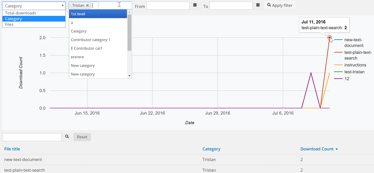Click the Reset button

[x=82, y=137]
